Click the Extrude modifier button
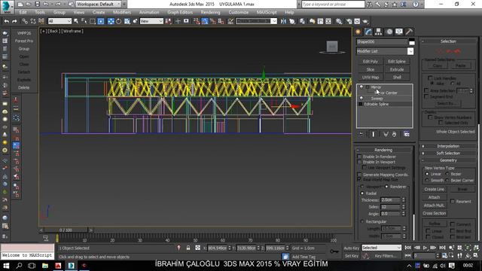This screenshot has height=271, width=482. (x=397, y=69)
